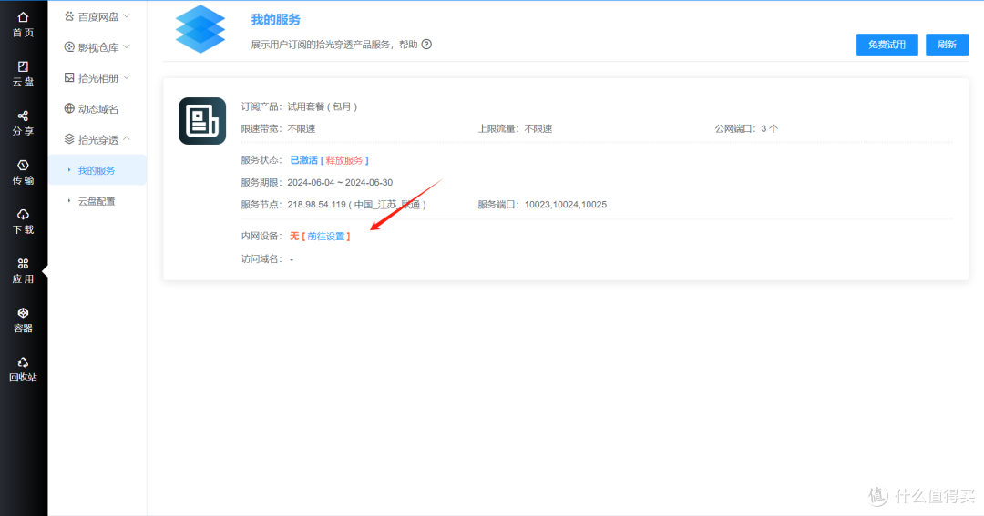This screenshot has width=984, height=516.
Task: Expand the 影视仓库 chevron
Action: point(127,46)
